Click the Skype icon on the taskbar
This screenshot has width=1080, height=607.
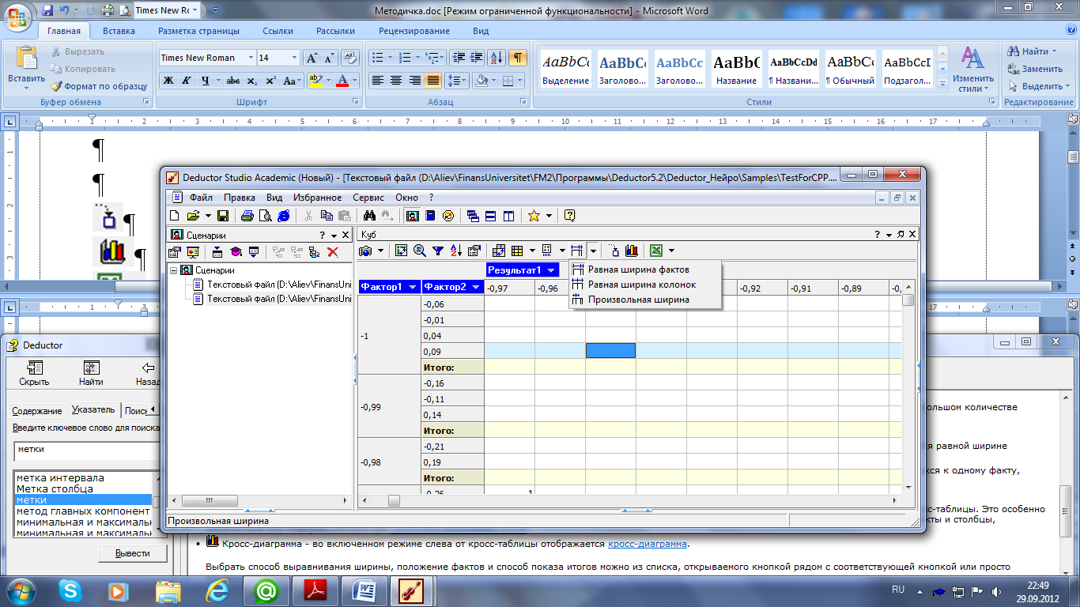click(x=70, y=590)
